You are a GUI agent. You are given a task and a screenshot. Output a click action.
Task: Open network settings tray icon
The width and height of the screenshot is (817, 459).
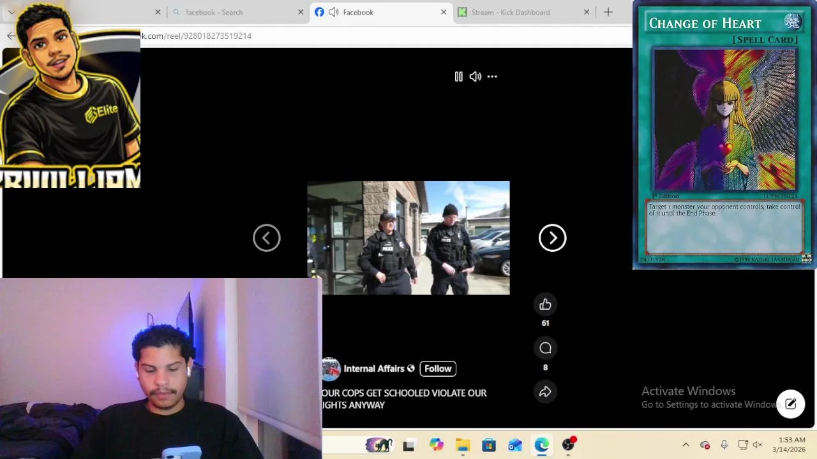point(743,445)
